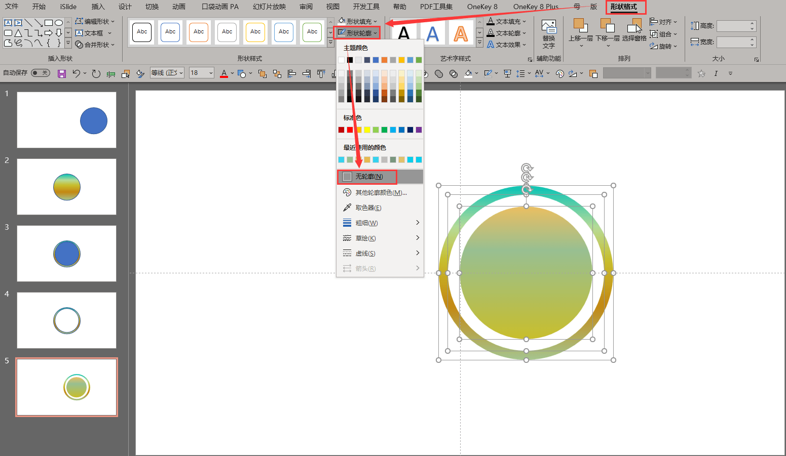Click the align left icon in quick toolbar
The image size is (786, 456).
pos(292,74)
